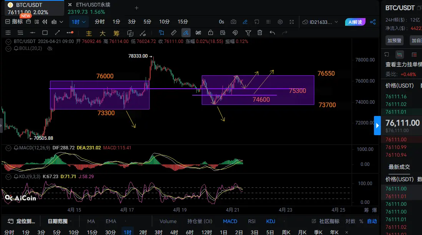Viewport: 422px width, 235px height.
Task: Click the KDJ alert bell icon
Action: point(16,176)
